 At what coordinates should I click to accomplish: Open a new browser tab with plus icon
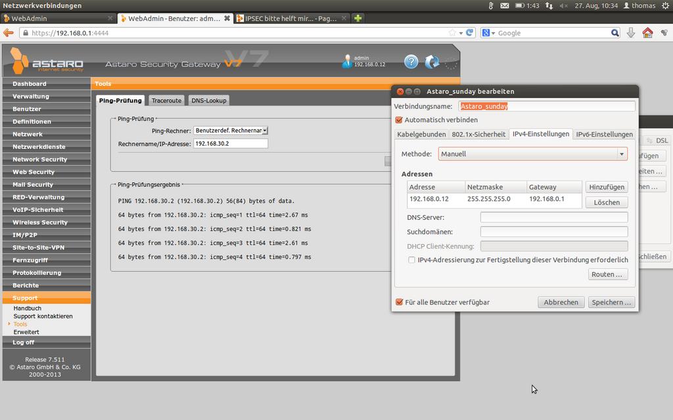(358, 18)
